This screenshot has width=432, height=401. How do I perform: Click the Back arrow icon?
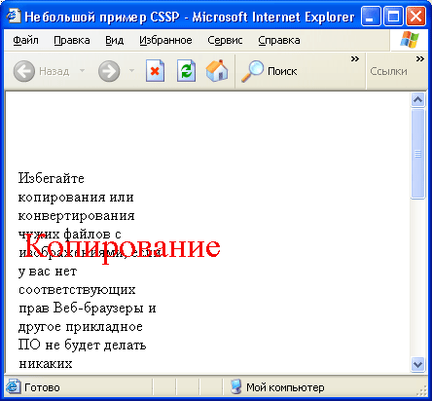point(24,71)
